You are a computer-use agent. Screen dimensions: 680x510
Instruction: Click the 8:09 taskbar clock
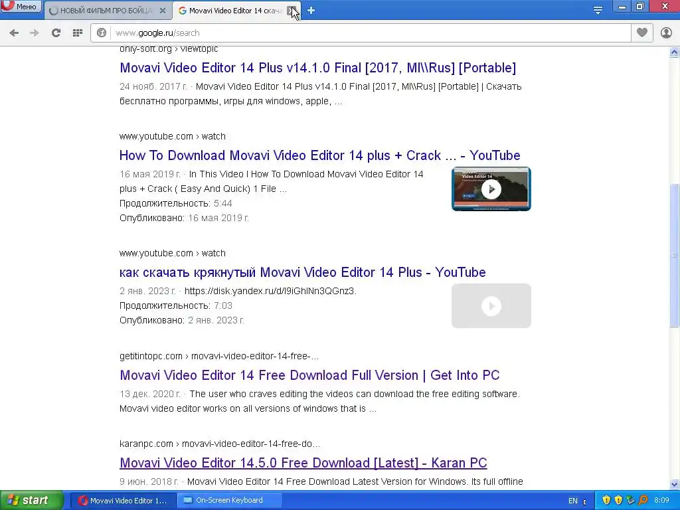pyautogui.click(x=661, y=501)
